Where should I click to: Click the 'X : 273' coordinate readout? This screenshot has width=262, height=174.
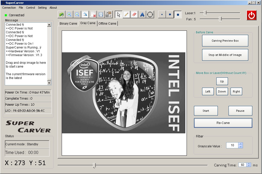(x=15, y=163)
